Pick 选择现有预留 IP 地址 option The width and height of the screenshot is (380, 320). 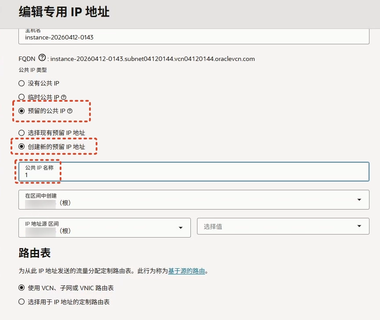(x=22, y=133)
